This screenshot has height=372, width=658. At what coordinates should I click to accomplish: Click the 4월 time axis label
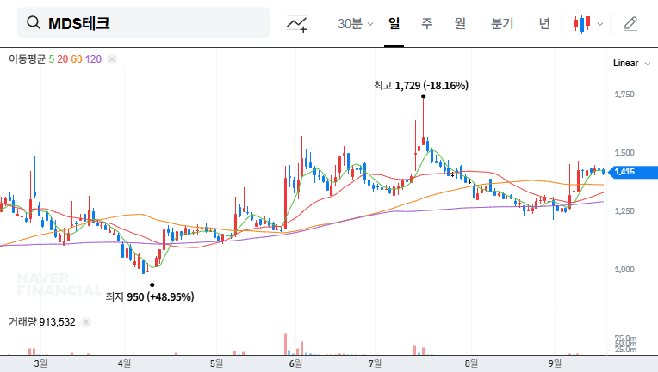pyautogui.click(x=124, y=363)
